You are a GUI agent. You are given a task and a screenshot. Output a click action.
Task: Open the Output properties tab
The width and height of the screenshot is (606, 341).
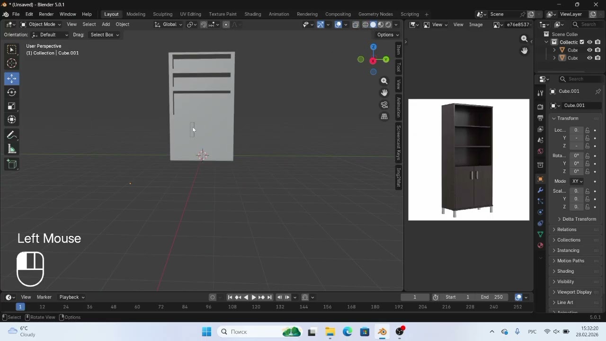(x=540, y=118)
